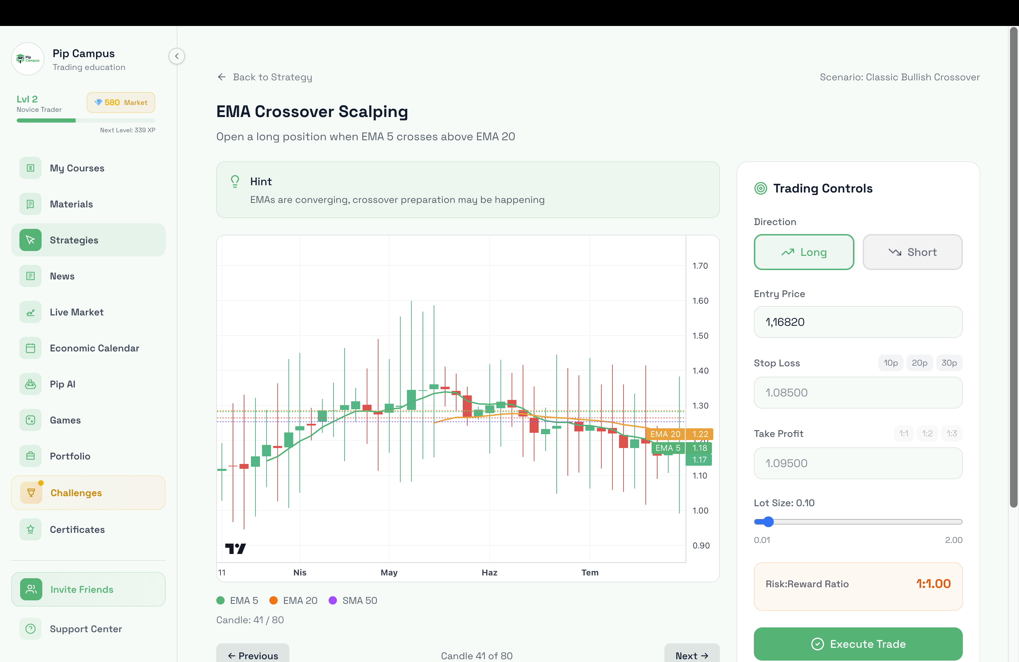Set stop loss preset to 20p
The image size is (1019, 662).
919,363
